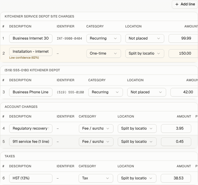Image resolution: width=198 pixels, height=185 pixels.
Task: Click identifier INT-9900-0404
Action: pos(69,38)
